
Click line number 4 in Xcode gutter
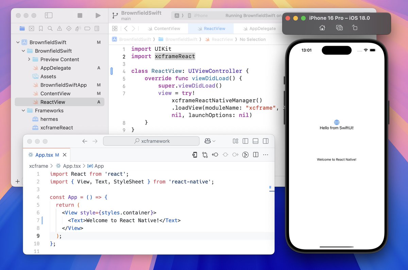point(124,71)
